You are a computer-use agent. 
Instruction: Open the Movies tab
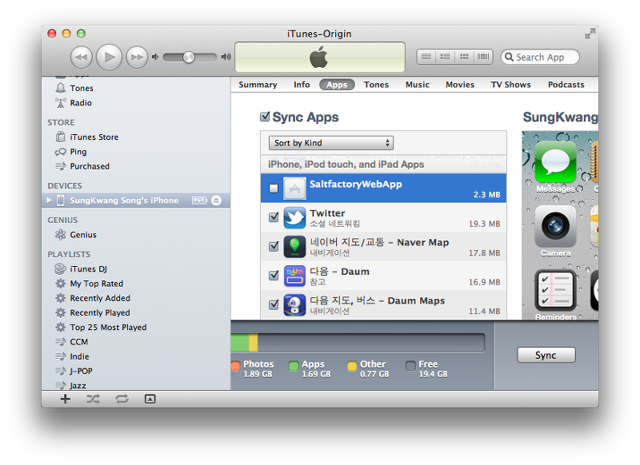[460, 85]
